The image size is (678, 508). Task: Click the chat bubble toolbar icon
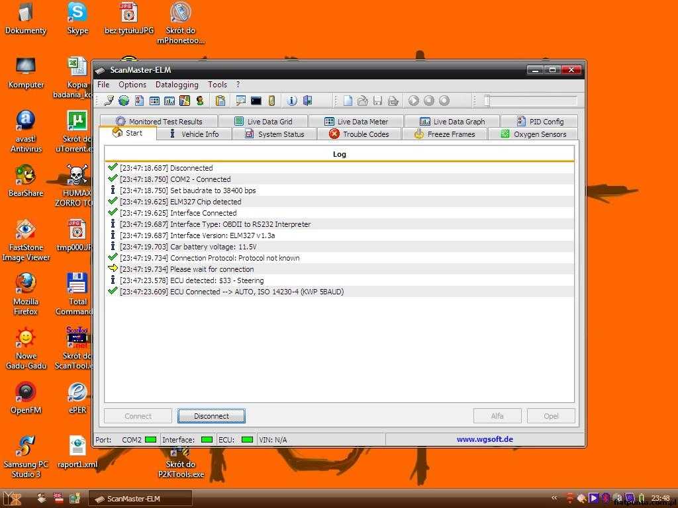click(241, 101)
